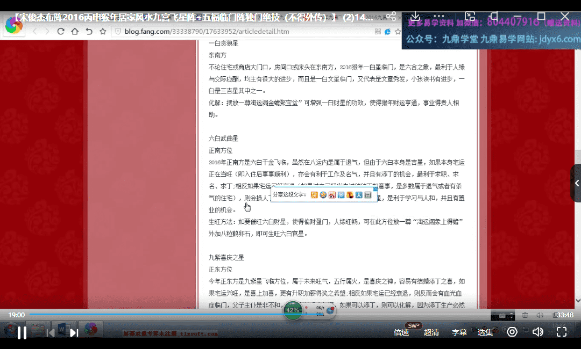581x349 pixels.
Task: Expand the right side panel arrow
Action: coord(576,183)
